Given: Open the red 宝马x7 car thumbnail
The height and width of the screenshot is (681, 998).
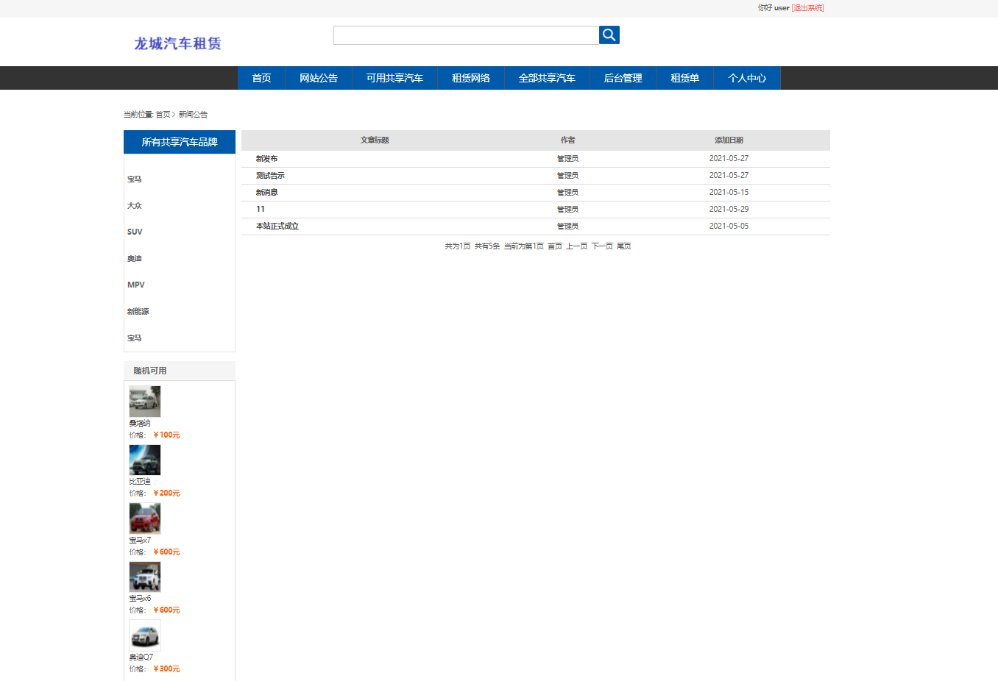Looking at the screenshot, I should coord(144,518).
